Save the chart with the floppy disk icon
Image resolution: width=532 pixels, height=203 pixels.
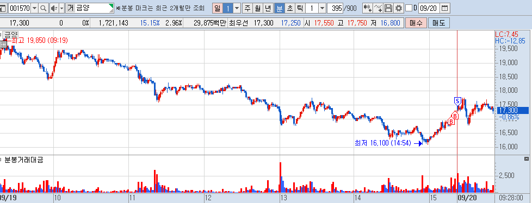(388, 8)
